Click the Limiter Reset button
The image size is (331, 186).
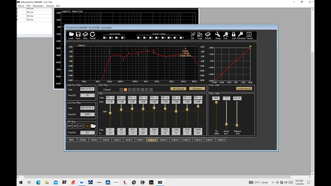(x=244, y=89)
